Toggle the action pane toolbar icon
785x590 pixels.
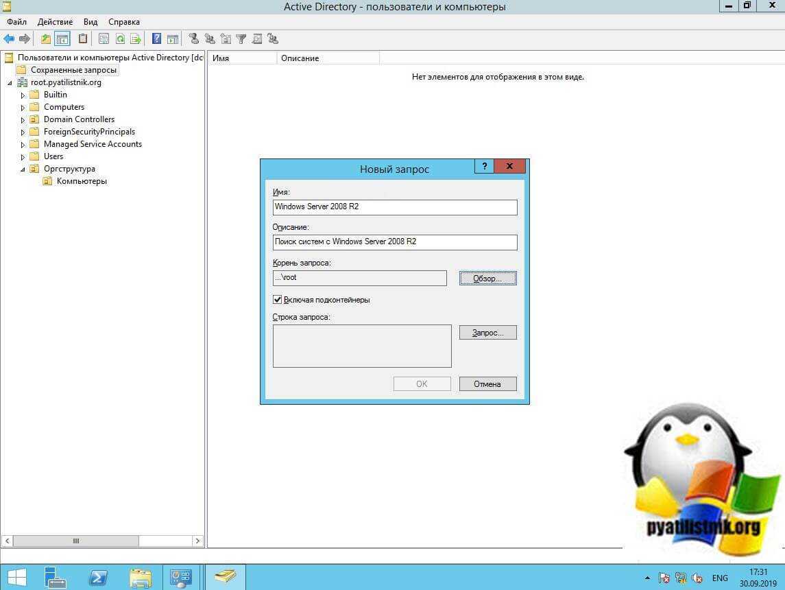(173, 38)
